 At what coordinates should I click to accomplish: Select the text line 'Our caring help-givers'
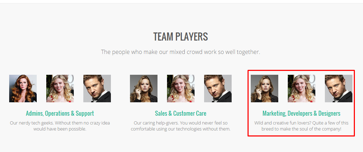tap(180, 123)
